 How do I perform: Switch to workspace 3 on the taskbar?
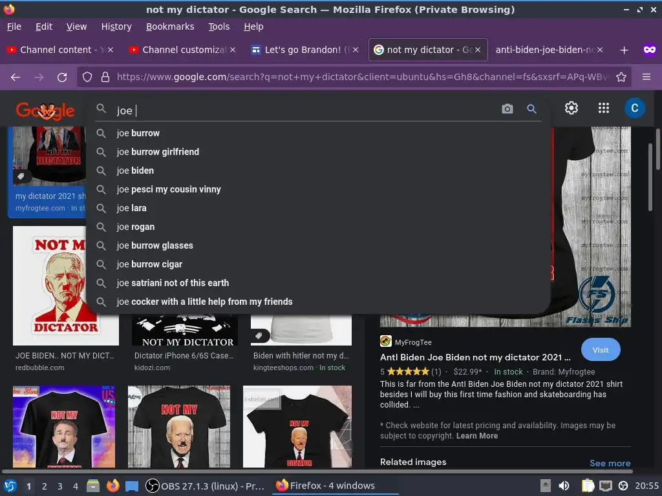[60, 486]
